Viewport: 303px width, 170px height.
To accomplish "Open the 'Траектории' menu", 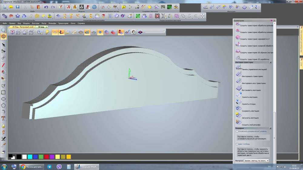I will coord(63,23).
